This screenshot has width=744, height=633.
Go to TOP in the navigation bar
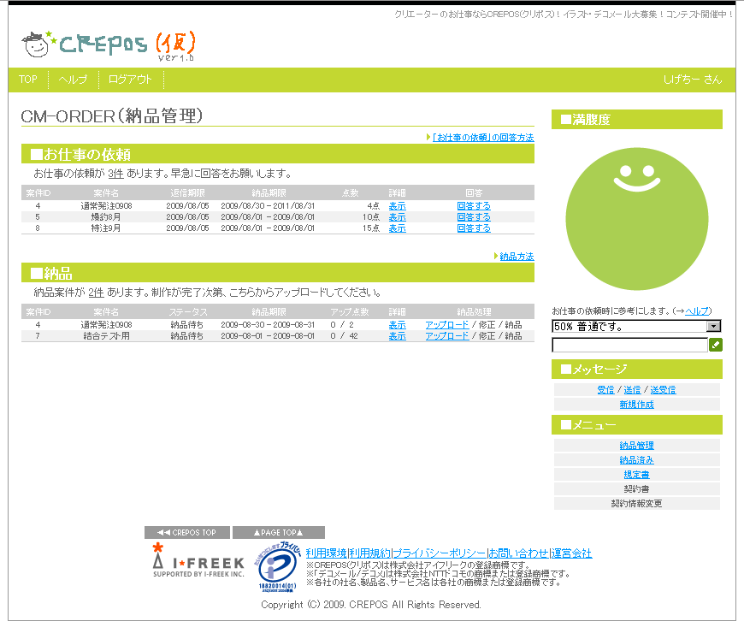28,80
